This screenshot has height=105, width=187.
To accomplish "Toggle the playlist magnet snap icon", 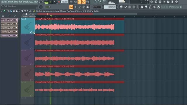I will 4,11.
